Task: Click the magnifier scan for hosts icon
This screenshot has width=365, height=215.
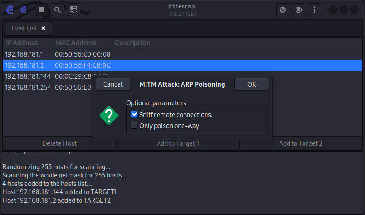Action: click(58, 10)
